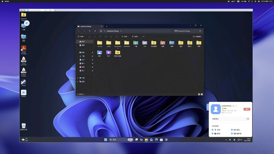This screenshot has width=274, height=154.
Task: Open the Steam desktop icon
Action: pos(24,82)
